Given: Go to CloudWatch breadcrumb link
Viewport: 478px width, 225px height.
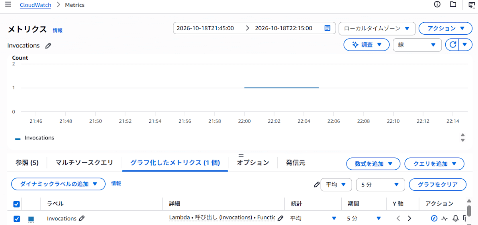Looking at the screenshot, I should coord(35,5).
